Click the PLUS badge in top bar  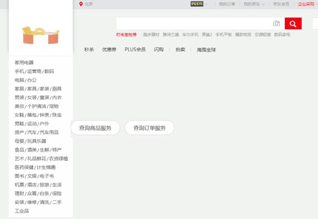pyautogui.click(x=197, y=4)
